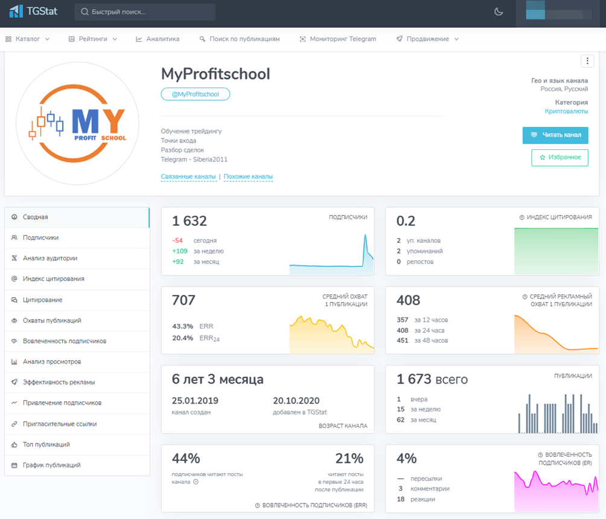This screenshot has width=606, height=519.
Task: Click the MyProfitschool channel avatar
Action: (77, 123)
